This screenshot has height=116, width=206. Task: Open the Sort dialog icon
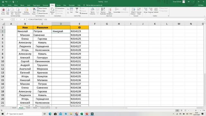click(71, 10)
